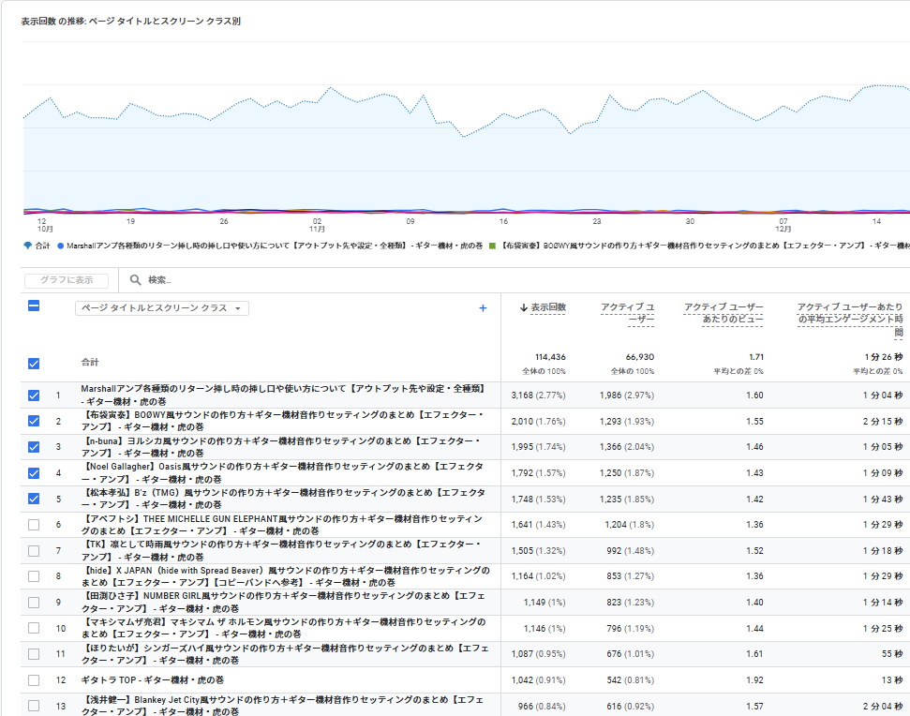Check row 6 THEE MICHELLE GUN ELEPHANT checkbox
910x716 pixels.
pyautogui.click(x=34, y=525)
